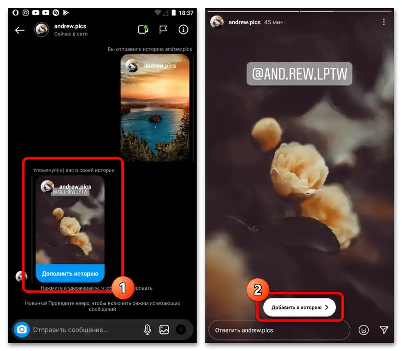Tap the first YouTube icon in status bar

coord(36,13)
